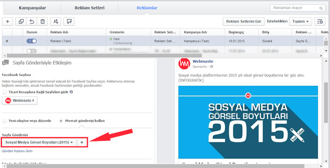Click the duplicate ad icon

(x=21, y=22)
